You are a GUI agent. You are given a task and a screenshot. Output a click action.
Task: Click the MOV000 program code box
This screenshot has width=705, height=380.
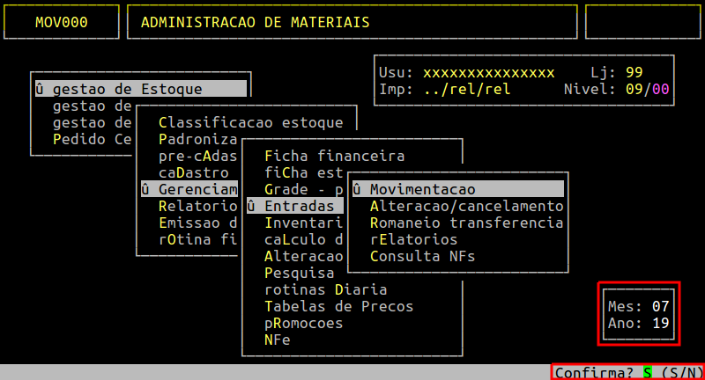coord(61,22)
